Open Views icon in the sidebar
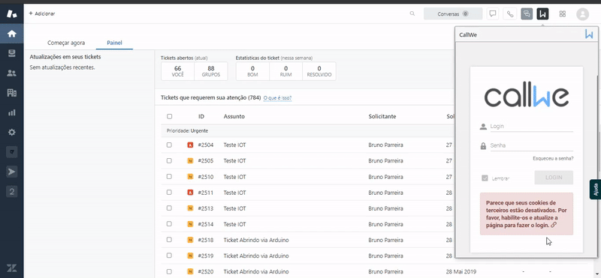 coord(12,53)
